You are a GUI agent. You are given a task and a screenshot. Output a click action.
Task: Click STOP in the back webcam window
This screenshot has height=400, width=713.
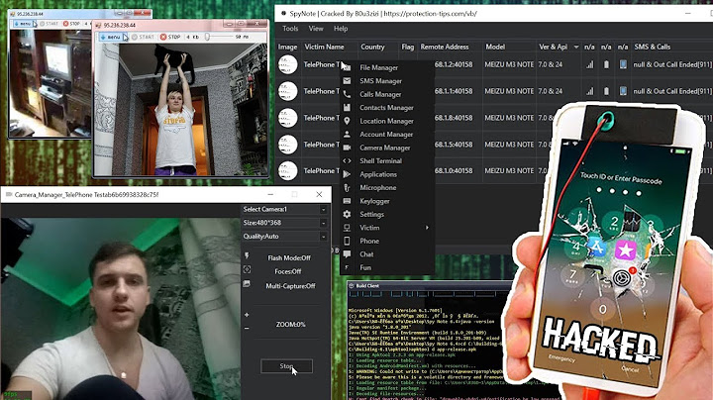(71, 24)
